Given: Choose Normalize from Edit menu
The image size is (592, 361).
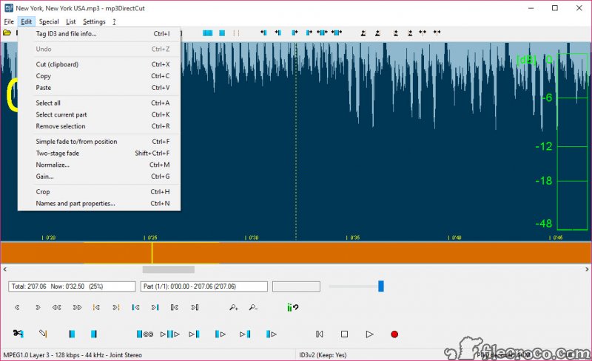Looking at the screenshot, I should click(99, 165).
